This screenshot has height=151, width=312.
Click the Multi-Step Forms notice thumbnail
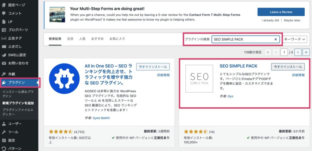(57, 15)
